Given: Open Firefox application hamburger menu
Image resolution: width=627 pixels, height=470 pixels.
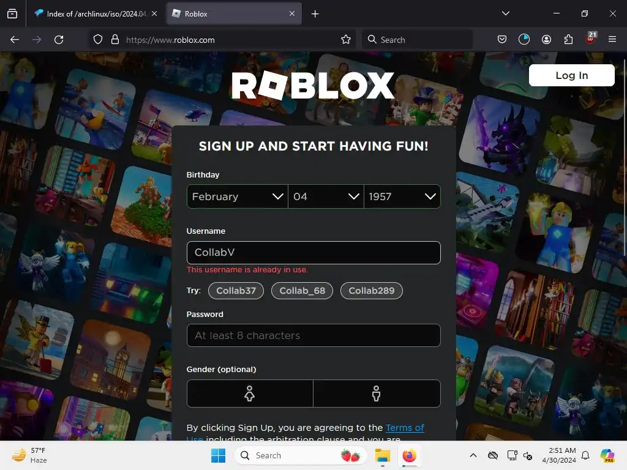Looking at the screenshot, I should tap(612, 39).
